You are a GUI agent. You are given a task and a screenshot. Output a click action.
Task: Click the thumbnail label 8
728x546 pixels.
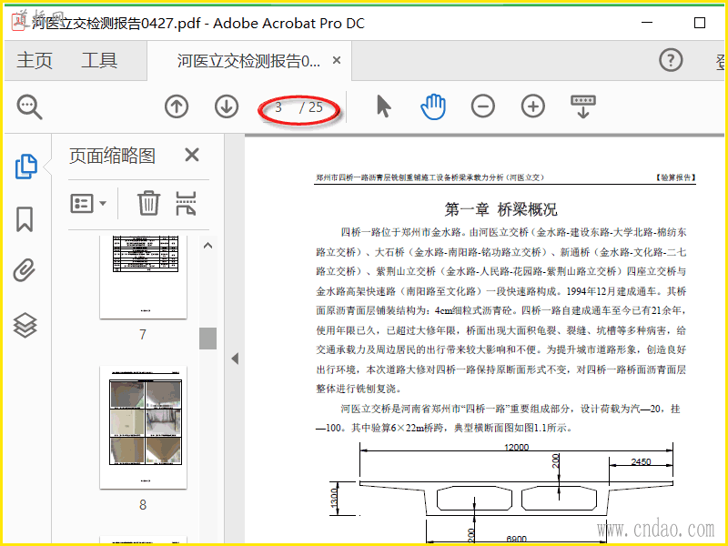(143, 505)
